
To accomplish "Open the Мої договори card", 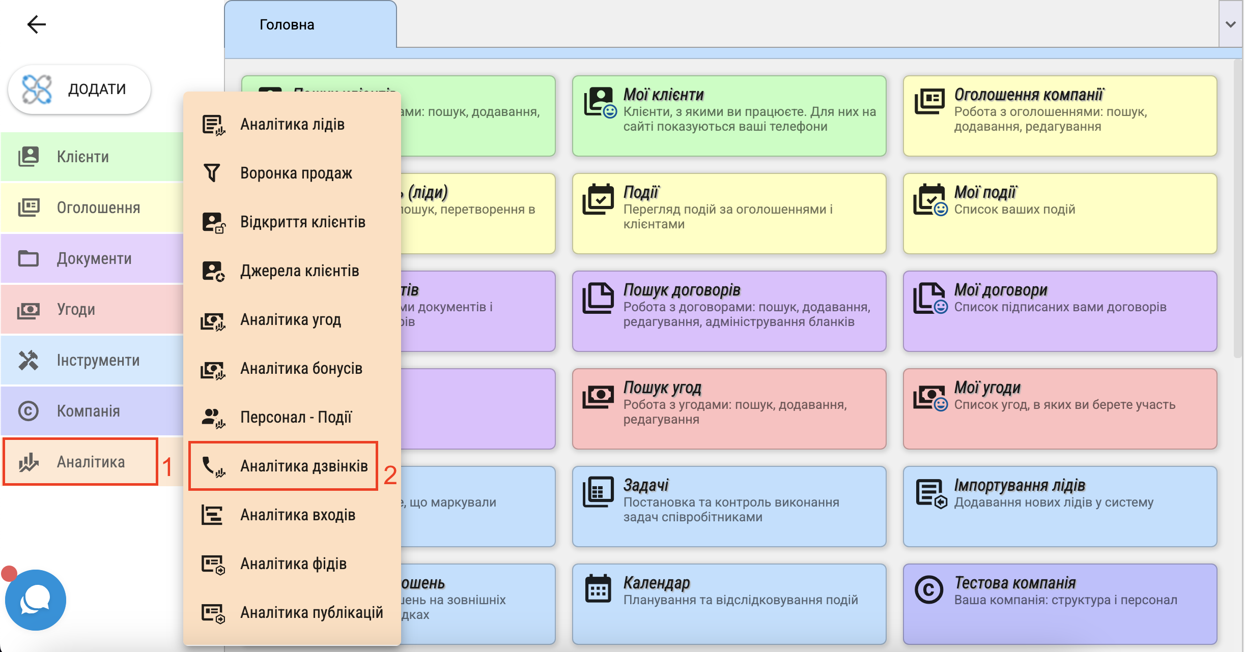I will (1060, 311).
